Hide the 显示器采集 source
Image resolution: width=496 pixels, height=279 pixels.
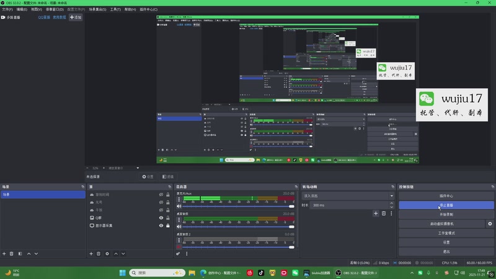point(161,226)
